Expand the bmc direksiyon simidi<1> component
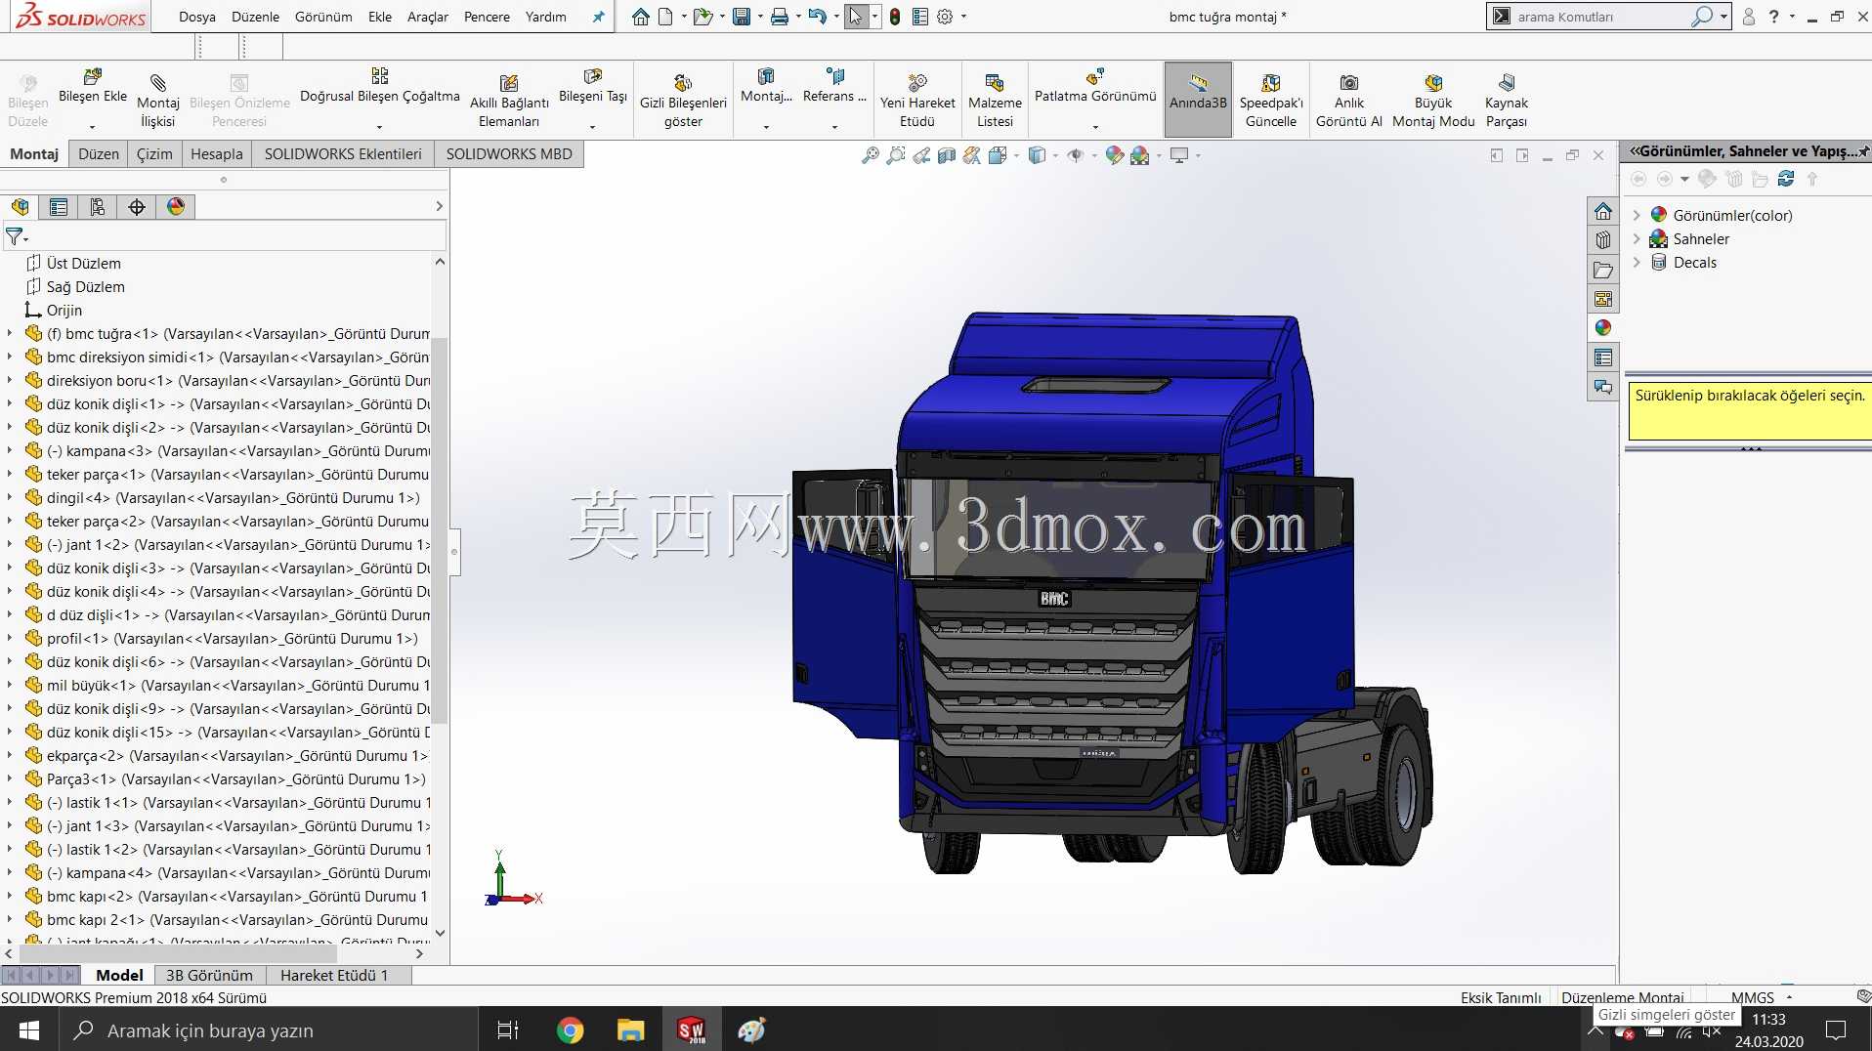The image size is (1872, 1051). pos(10,357)
